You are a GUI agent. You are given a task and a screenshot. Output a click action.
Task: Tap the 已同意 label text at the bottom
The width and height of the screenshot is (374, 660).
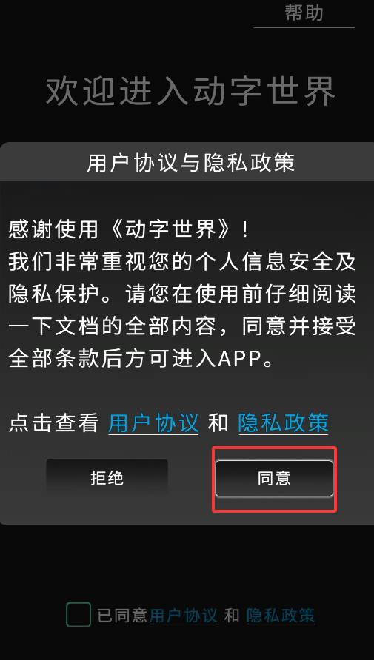pyautogui.click(x=122, y=616)
